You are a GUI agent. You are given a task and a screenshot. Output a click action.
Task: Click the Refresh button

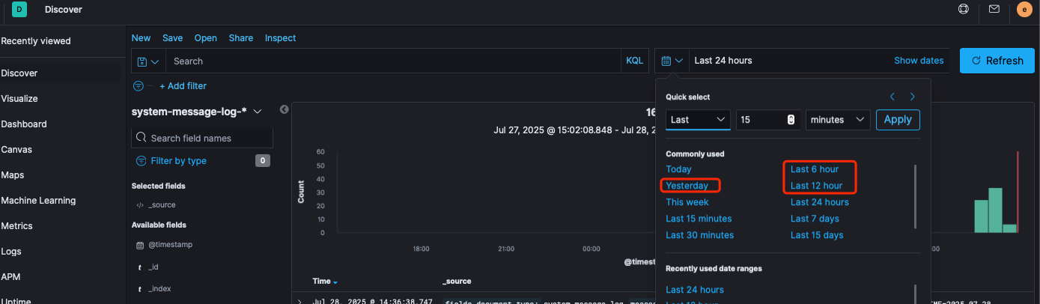coord(997,61)
